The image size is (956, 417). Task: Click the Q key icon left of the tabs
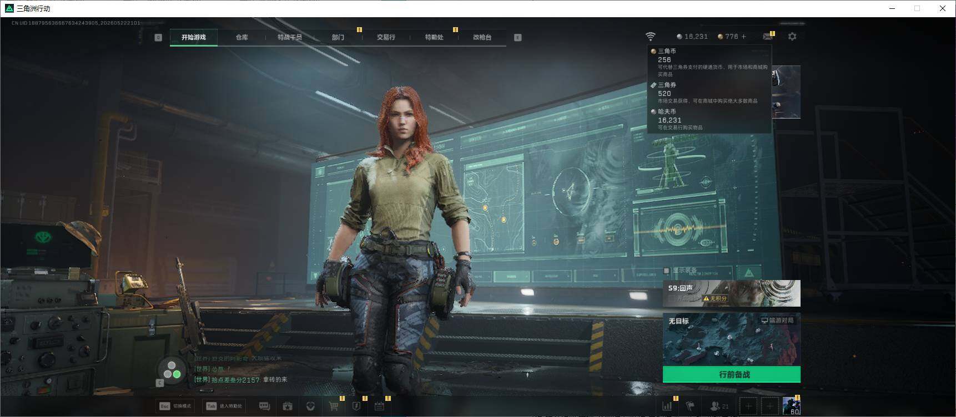(158, 37)
